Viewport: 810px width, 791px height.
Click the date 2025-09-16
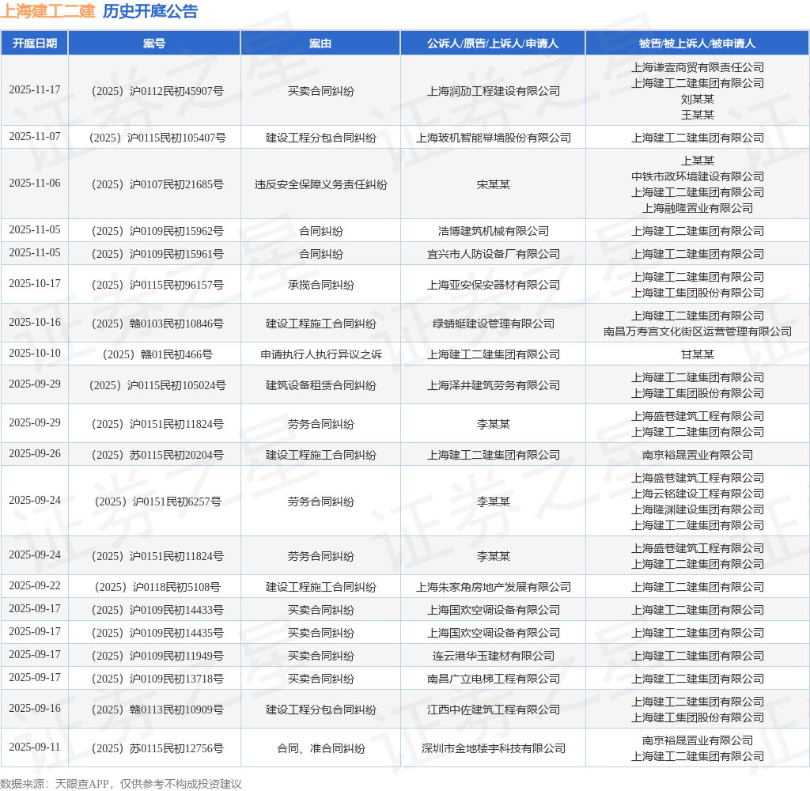click(35, 708)
